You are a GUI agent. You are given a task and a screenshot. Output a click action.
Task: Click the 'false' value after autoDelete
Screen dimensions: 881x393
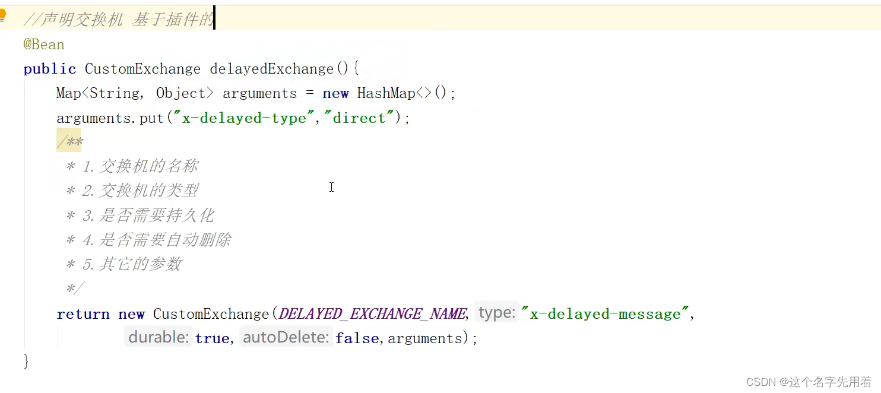tap(357, 338)
